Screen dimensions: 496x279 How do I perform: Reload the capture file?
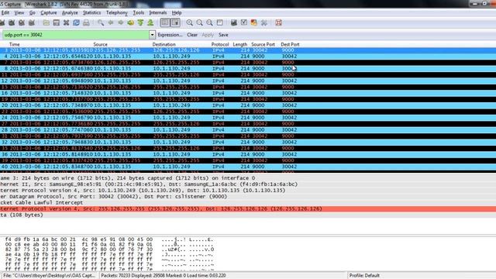[x=76, y=22]
